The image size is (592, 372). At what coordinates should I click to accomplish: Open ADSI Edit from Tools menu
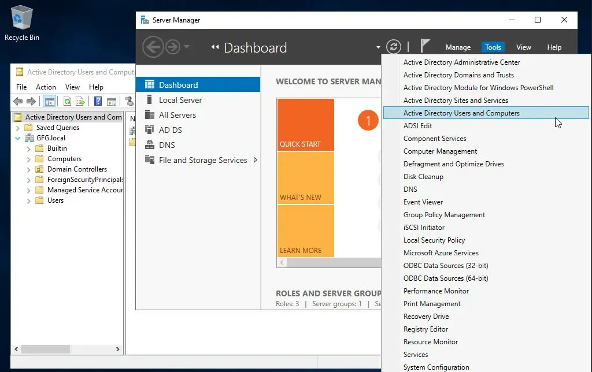pyautogui.click(x=417, y=125)
